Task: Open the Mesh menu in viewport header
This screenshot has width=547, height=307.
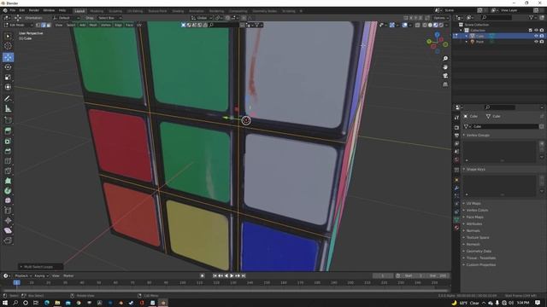Action: coord(93,25)
